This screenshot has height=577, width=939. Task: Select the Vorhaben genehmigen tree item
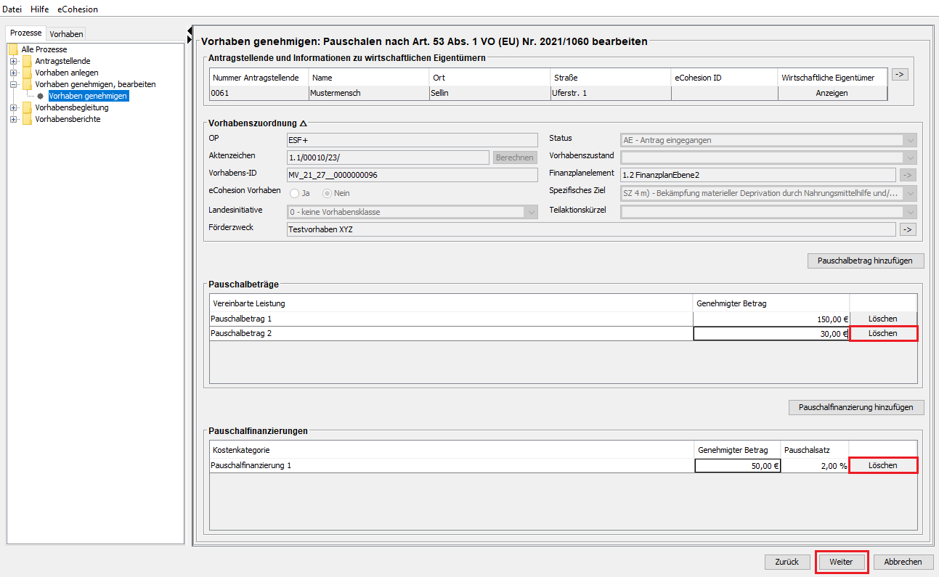click(x=88, y=96)
